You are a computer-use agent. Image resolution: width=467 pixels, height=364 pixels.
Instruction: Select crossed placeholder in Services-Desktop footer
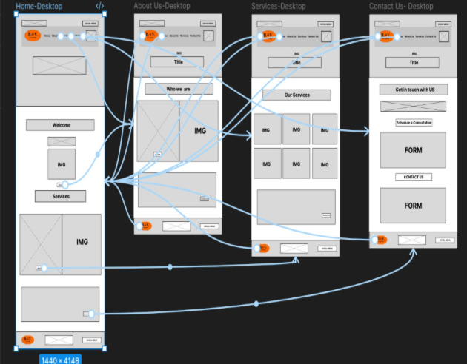click(x=294, y=249)
